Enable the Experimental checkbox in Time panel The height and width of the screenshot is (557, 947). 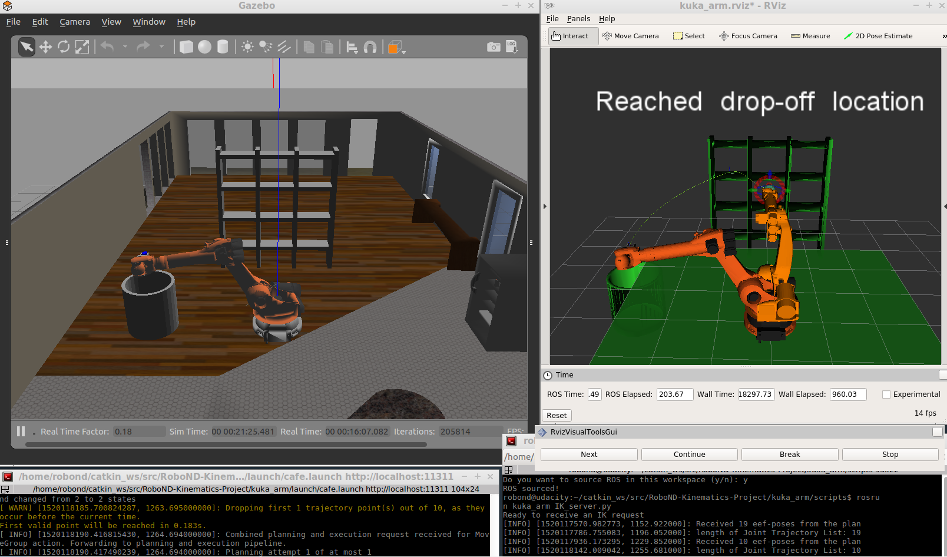pos(886,394)
